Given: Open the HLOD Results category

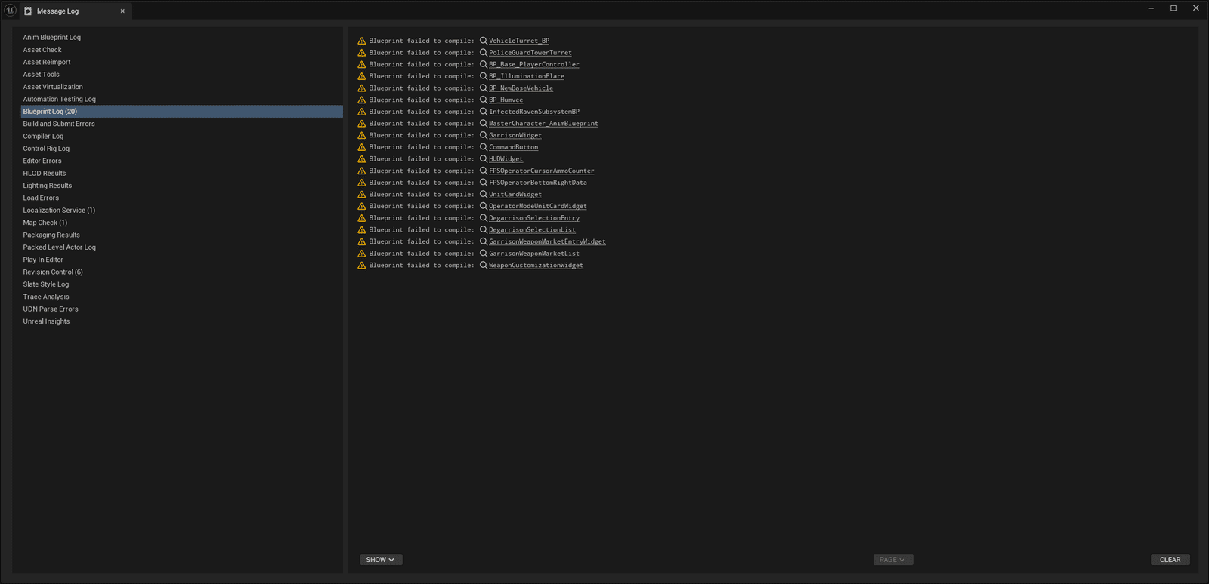Looking at the screenshot, I should [x=181, y=173].
